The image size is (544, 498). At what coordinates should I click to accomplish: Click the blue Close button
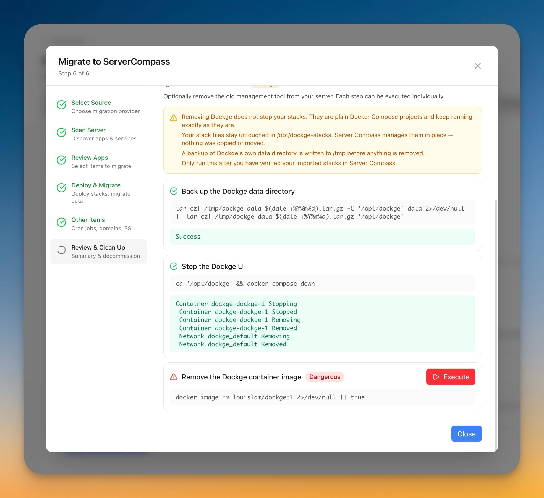tap(466, 434)
